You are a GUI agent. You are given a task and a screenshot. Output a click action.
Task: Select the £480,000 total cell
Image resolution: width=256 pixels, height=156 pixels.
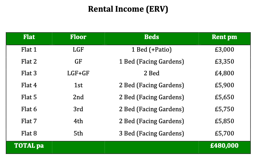coord(224,145)
